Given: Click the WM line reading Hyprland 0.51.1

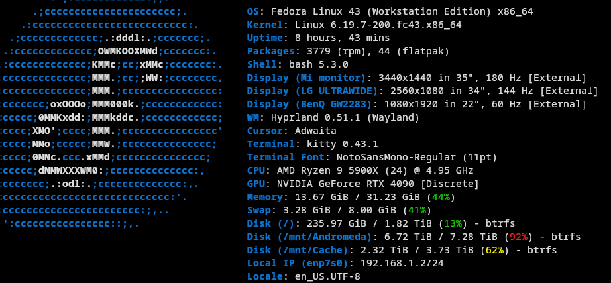Looking at the screenshot, I should (x=333, y=118).
